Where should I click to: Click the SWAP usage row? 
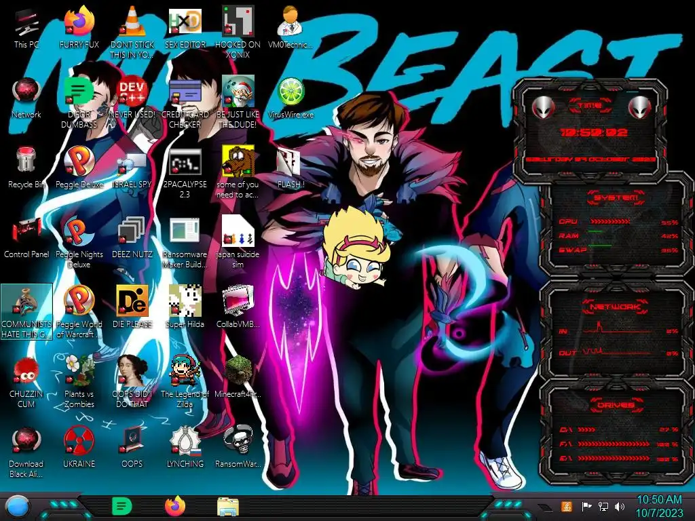point(619,250)
